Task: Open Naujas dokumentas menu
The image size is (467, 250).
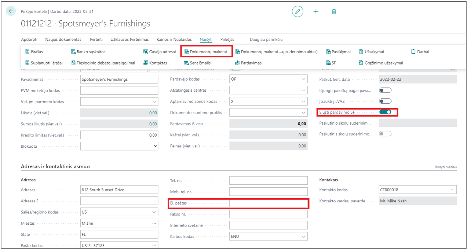Action: (63, 39)
